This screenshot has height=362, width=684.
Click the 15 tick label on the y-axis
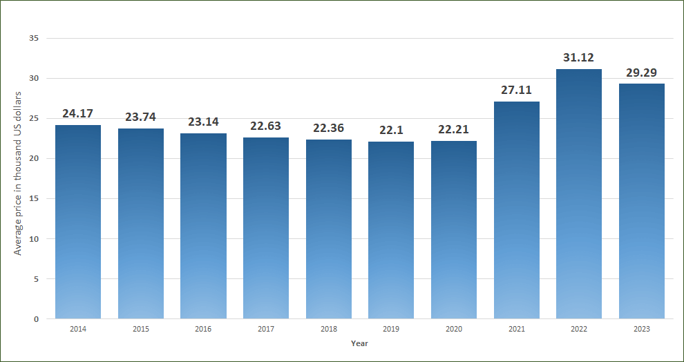[34, 199]
